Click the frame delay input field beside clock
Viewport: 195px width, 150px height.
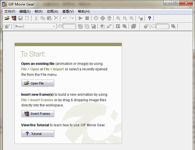coord(69,26)
